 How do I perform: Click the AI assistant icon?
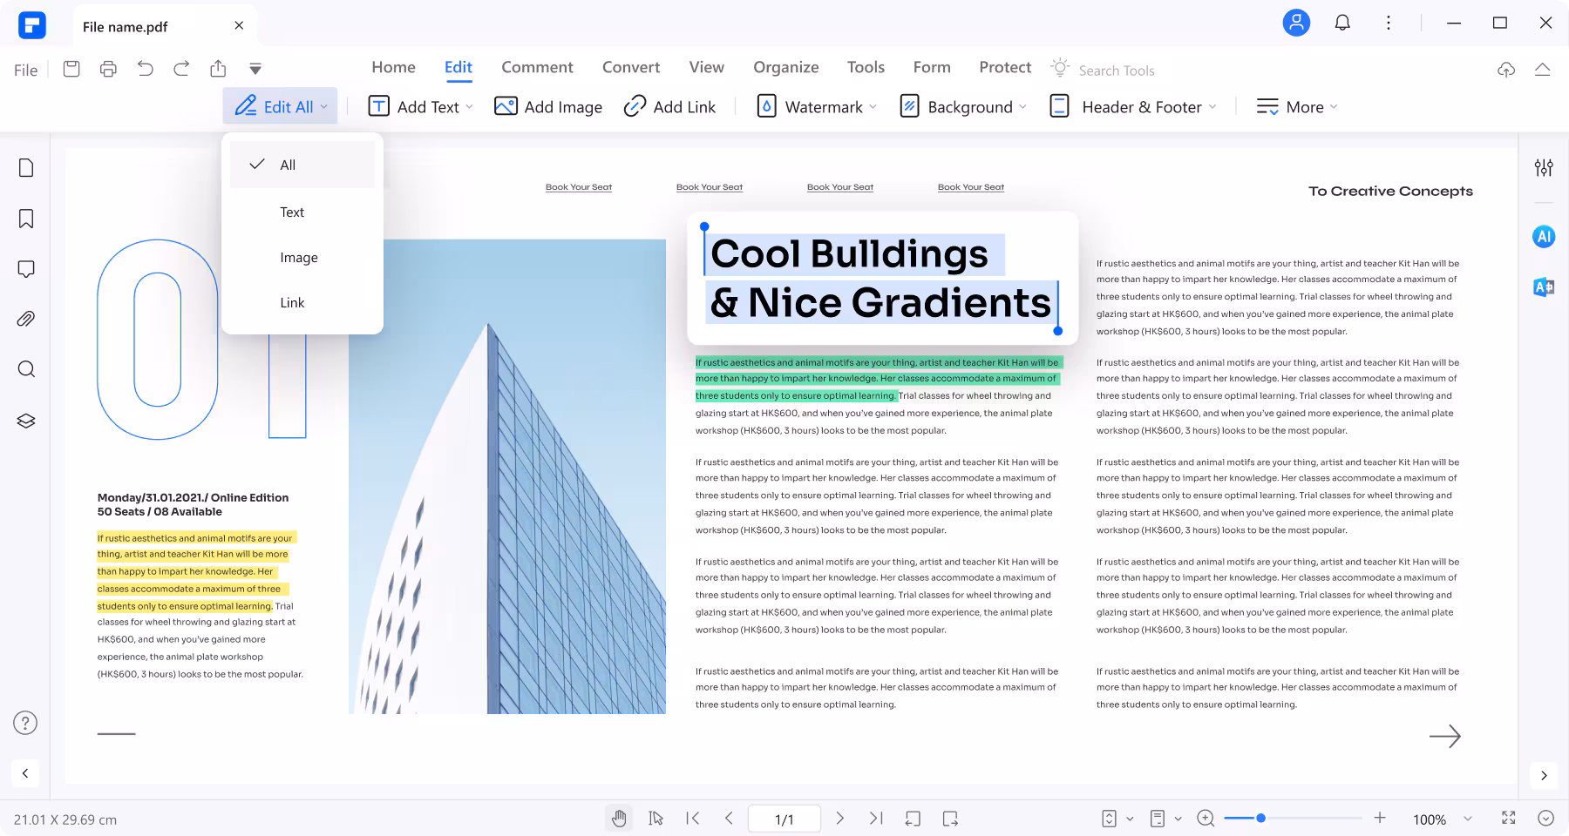[x=1543, y=236]
